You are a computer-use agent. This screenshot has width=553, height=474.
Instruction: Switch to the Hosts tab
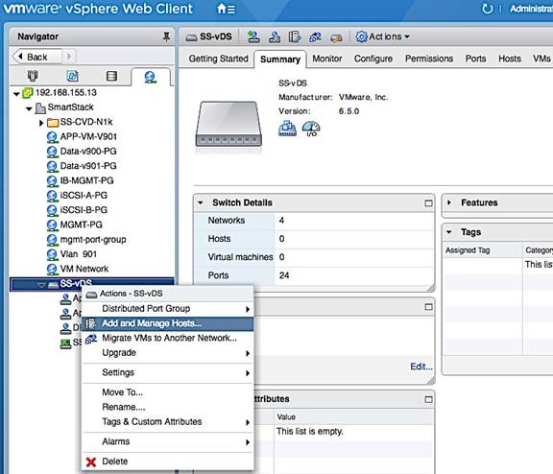click(x=510, y=59)
